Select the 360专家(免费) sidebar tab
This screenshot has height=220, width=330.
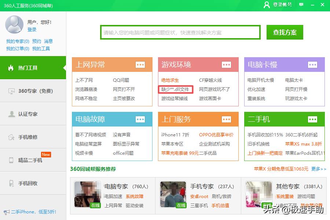[x=33, y=91]
